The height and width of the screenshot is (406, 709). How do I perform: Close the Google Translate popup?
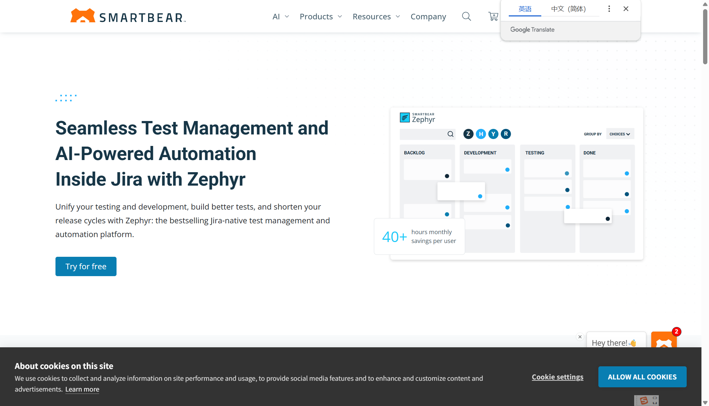626,9
